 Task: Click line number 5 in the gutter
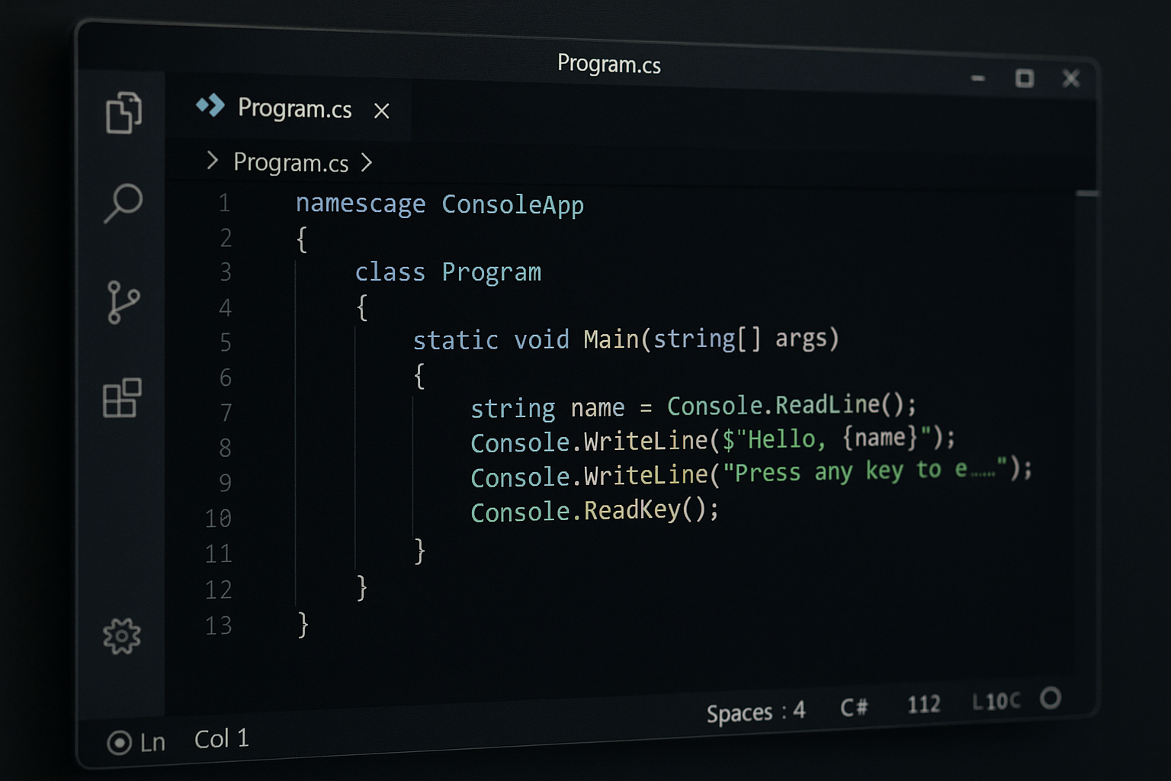coord(226,342)
